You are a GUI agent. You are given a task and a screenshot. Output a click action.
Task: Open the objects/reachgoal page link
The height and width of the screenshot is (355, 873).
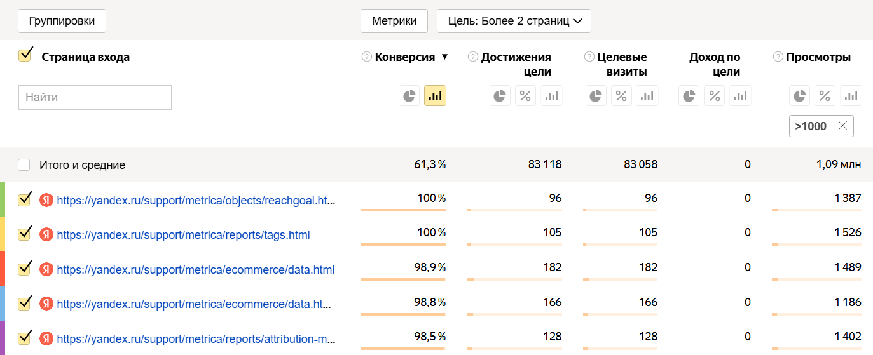[195, 200]
